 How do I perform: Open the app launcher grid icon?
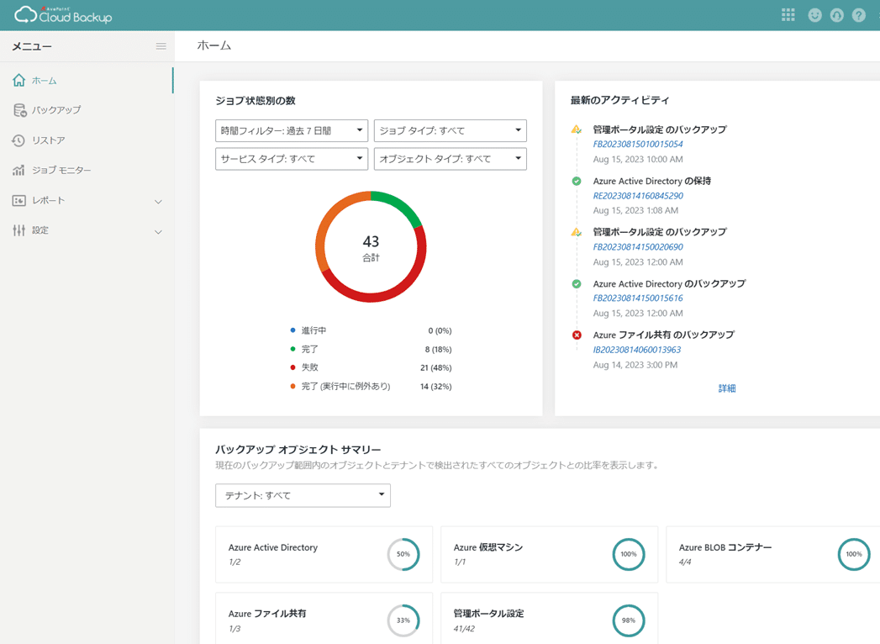click(x=788, y=15)
